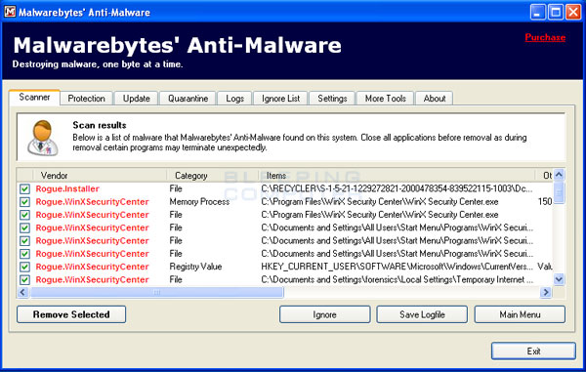This screenshot has width=586, height=372.
Task: Open the Update tab
Action: click(x=137, y=99)
